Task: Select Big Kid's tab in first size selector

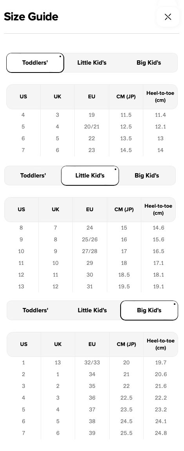Action: coord(149,63)
